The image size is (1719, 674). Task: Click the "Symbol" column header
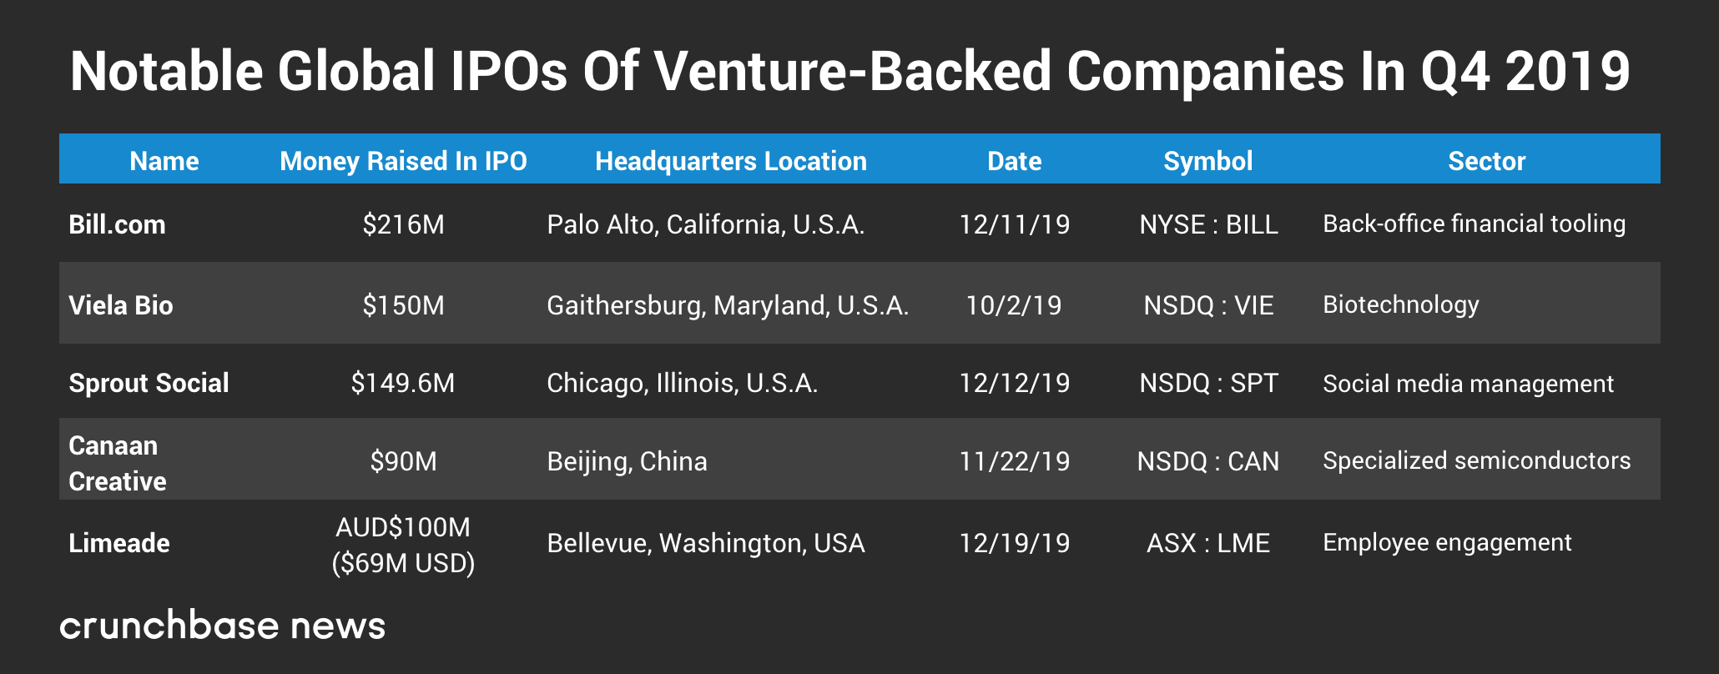(1207, 161)
